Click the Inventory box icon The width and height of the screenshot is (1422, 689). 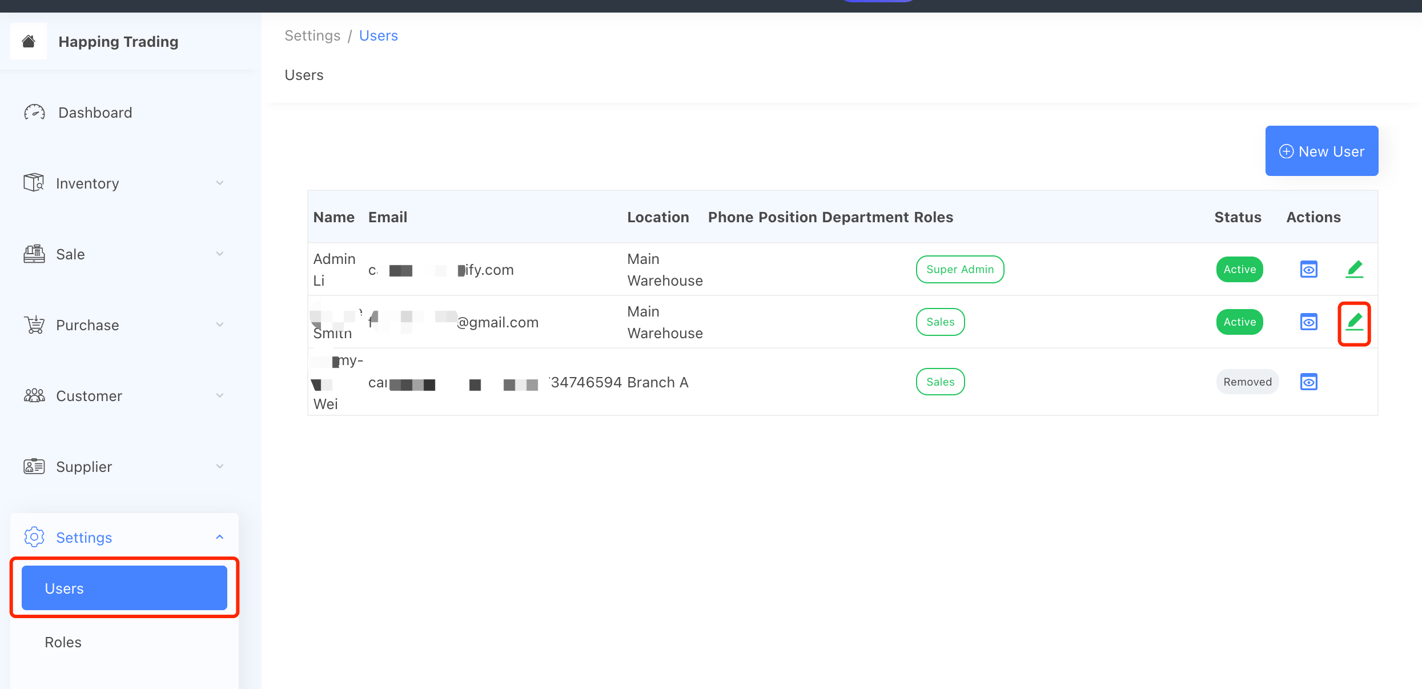[x=34, y=183]
